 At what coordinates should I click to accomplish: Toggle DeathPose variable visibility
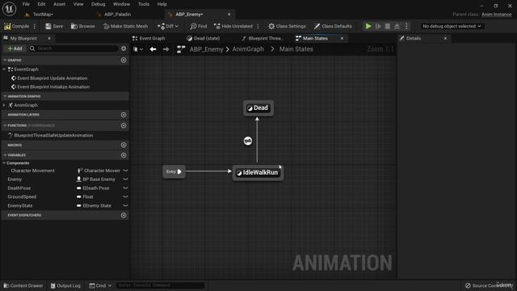pyautogui.click(x=125, y=188)
